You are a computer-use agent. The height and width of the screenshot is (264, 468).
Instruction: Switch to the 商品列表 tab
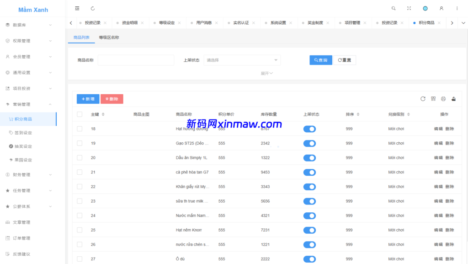point(81,38)
